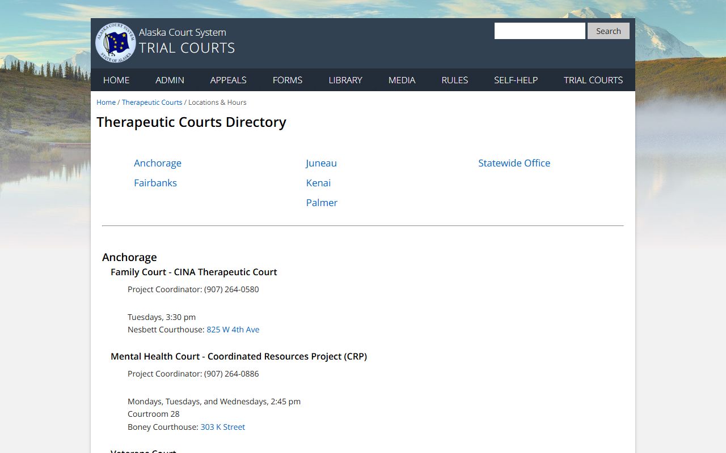Viewport: 726px width, 453px height.
Task: Jump to the Statewide Office link
Action: pyautogui.click(x=514, y=163)
